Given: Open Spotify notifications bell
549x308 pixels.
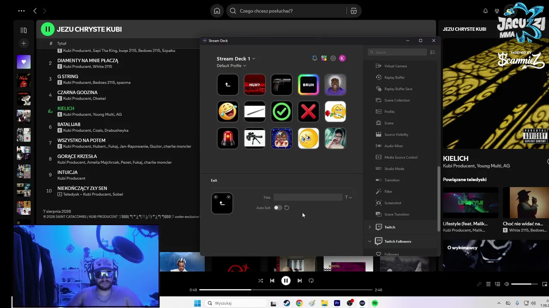Looking at the screenshot, I should (x=486, y=11).
